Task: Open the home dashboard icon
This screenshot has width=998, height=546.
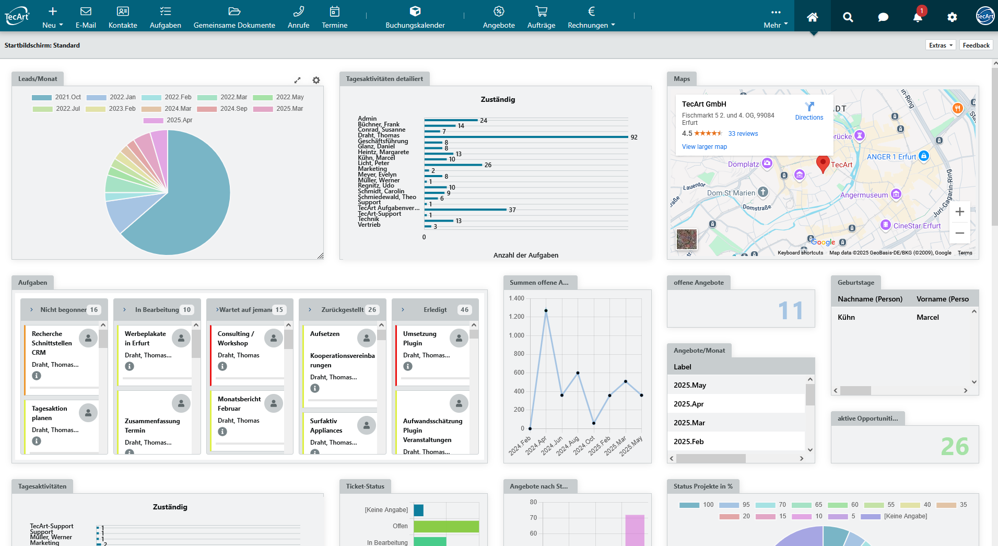Action: coord(812,17)
